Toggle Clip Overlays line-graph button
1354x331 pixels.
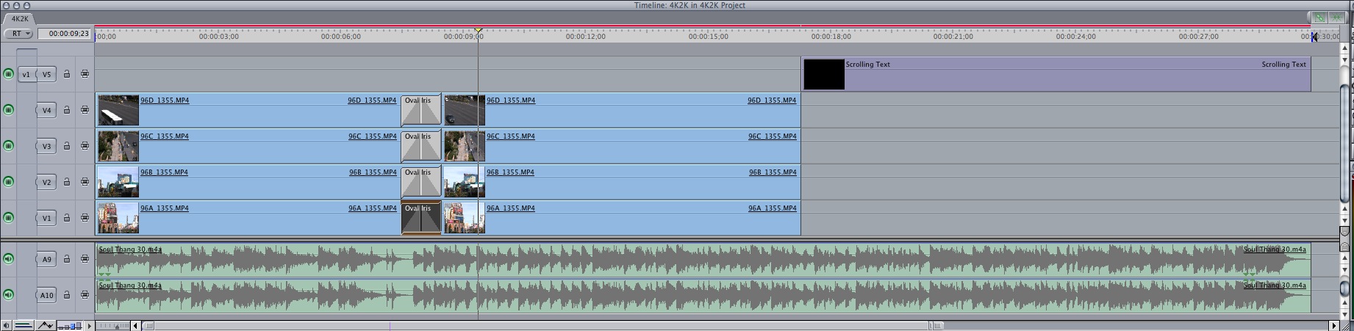(45, 325)
